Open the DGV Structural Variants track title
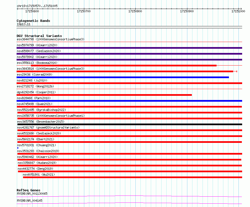Image resolution: width=250 pixels, height=207 pixels. pos(39,36)
